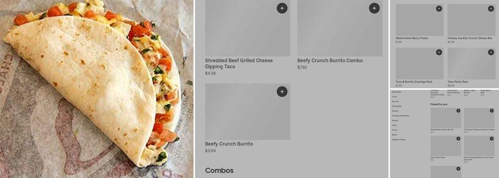The width and height of the screenshot is (499, 178).
Task: Add Cheesy Gordita Crunch Deluxe Box
Action: (491, 9)
